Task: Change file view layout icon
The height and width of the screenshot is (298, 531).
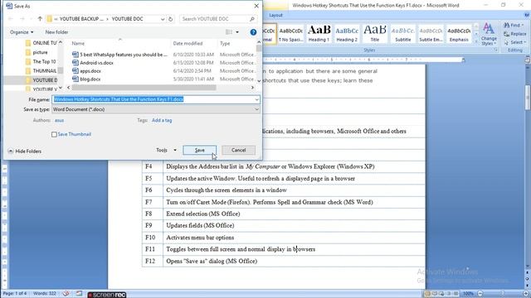Action: [x=229, y=32]
